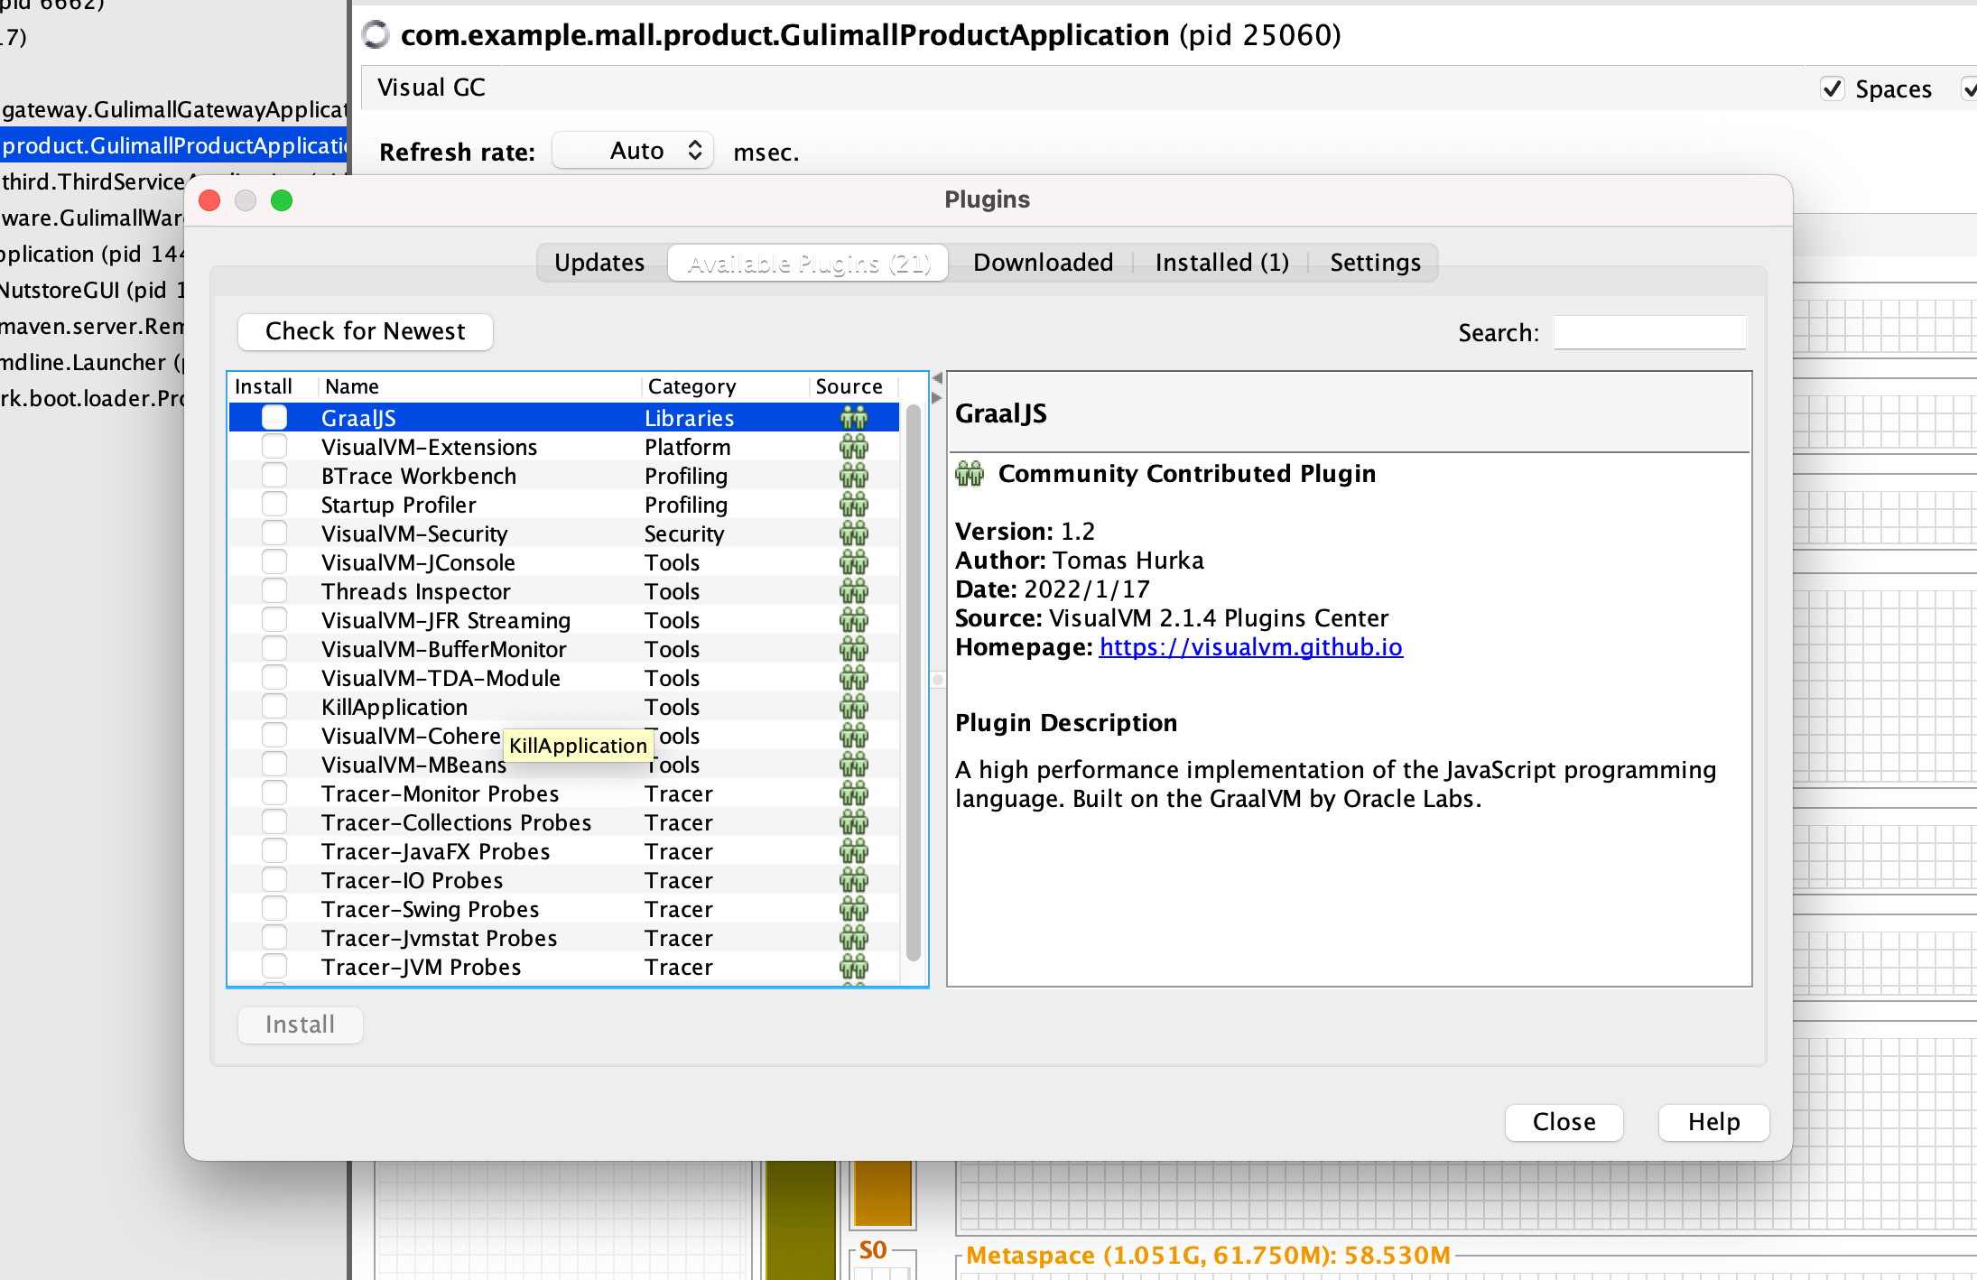Screen dimensions: 1977x1280
Task: Check the KillApplication install checkbox
Action: click(x=274, y=706)
